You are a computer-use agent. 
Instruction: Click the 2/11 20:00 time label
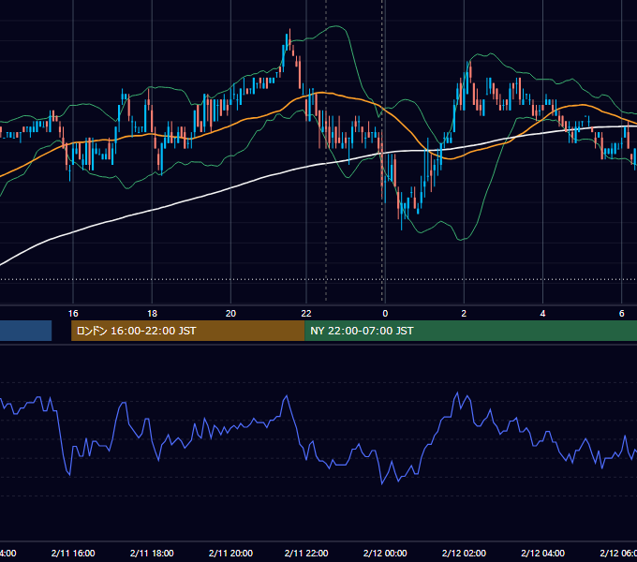230,553
